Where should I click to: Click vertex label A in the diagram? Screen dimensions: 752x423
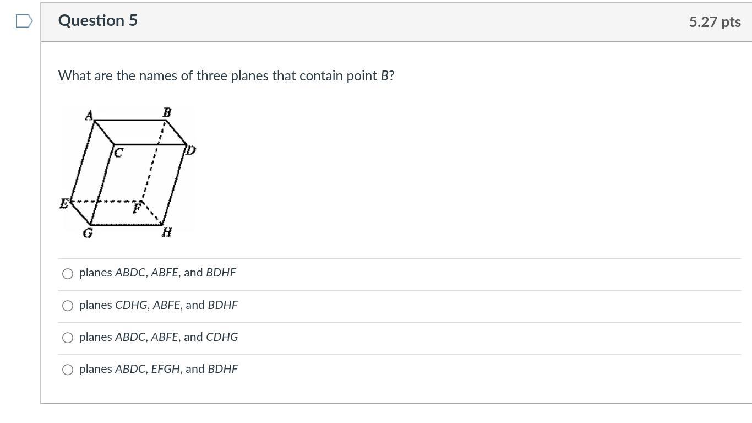(89, 116)
